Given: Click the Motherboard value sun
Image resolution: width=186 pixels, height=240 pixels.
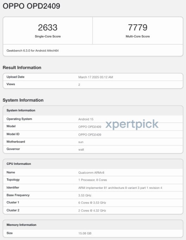Looking at the screenshot, I should (x=81, y=142).
